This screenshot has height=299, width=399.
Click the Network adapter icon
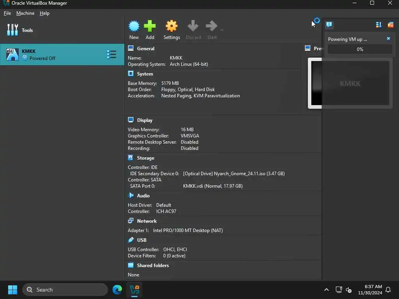click(x=131, y=221)
